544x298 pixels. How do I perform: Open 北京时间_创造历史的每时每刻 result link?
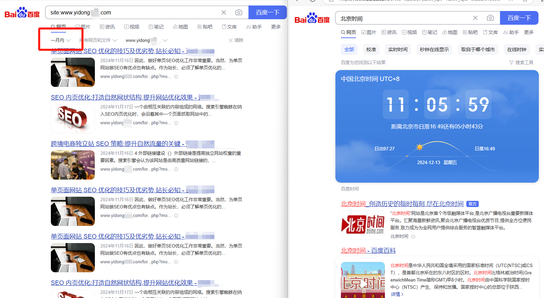402,204
